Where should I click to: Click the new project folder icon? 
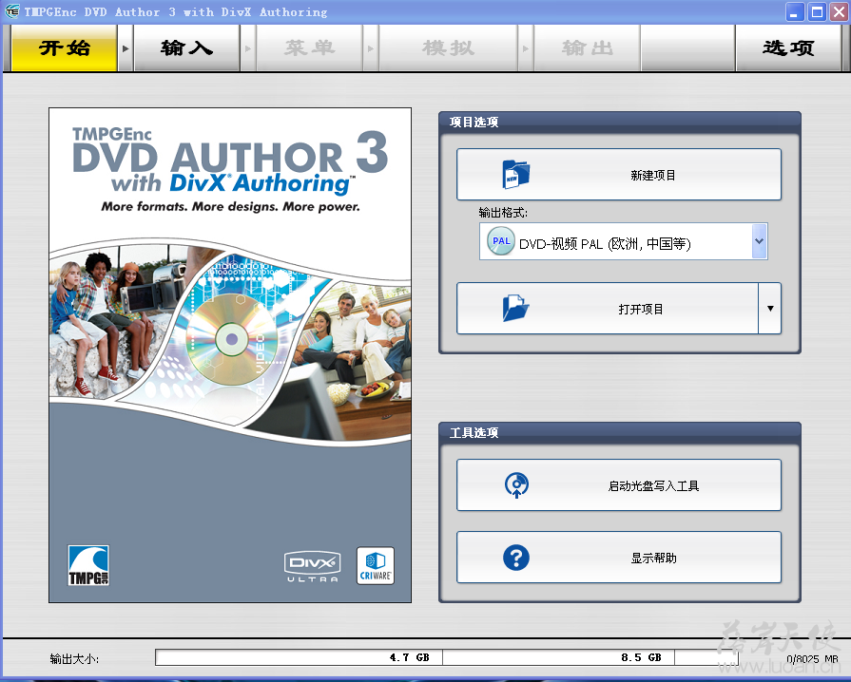[515, 175]
